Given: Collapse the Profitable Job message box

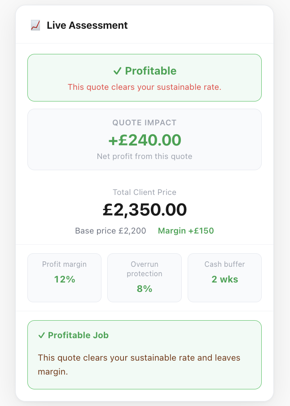Looking at the screenshot, I should (144, 355).
